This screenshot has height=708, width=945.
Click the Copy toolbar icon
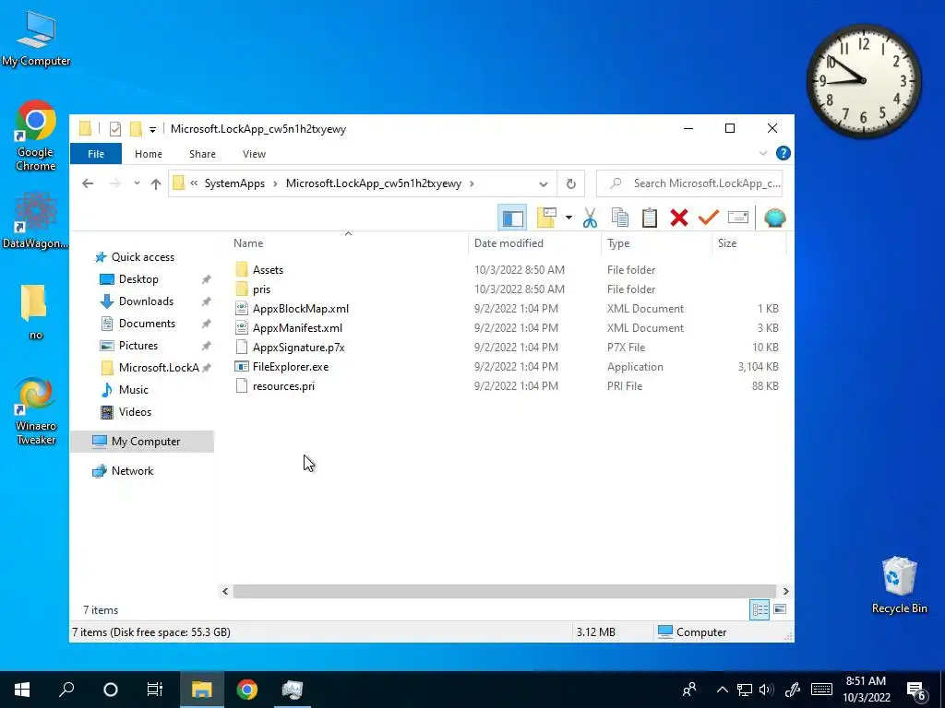619,218
